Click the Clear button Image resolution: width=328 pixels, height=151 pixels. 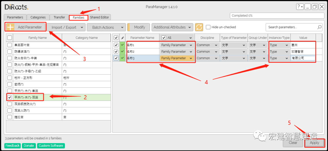tap(293, 143)
